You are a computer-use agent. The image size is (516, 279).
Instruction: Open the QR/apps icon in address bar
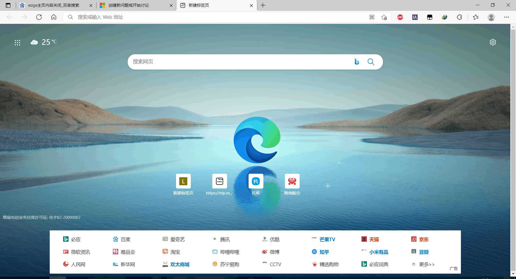(x=372, y=17)
